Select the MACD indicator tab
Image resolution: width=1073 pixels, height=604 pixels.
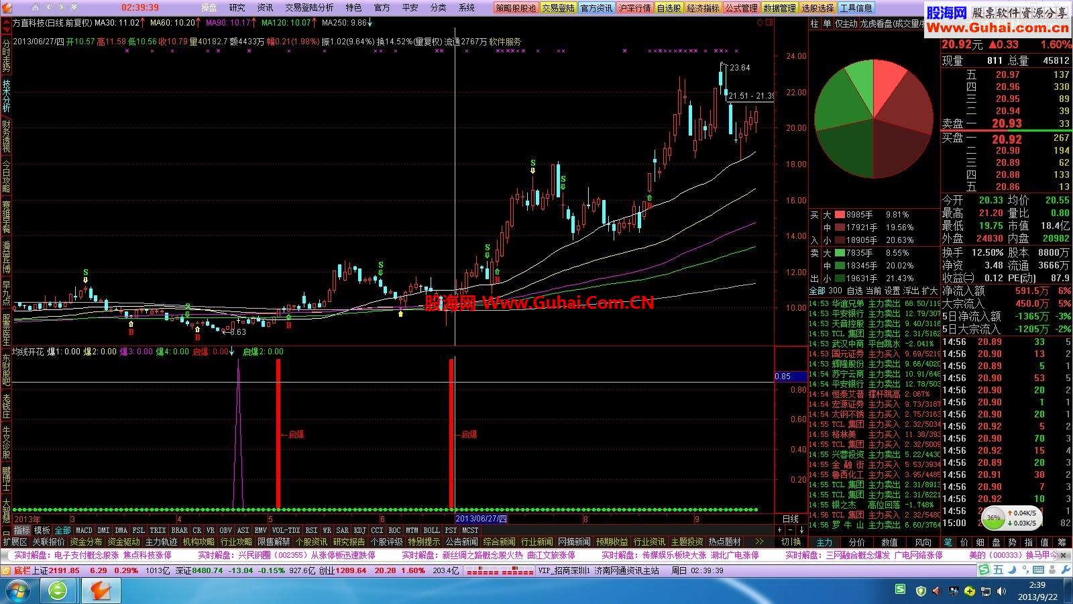point(84,530)
